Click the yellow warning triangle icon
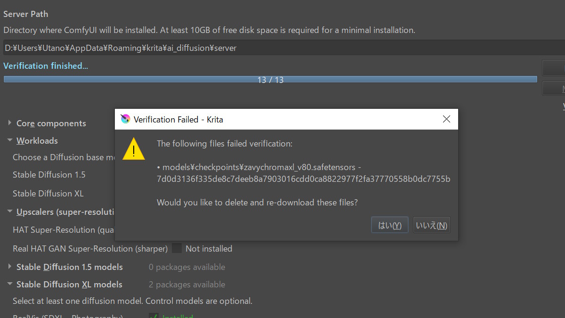Image resolution: width=565 pixels, height=318 pixels. (134, 149)
